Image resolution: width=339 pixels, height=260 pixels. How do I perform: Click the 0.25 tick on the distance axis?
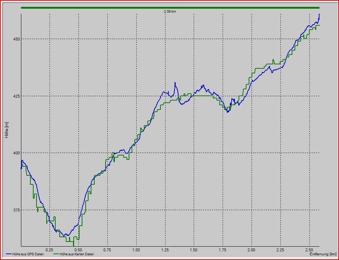(x=50, y=250)
